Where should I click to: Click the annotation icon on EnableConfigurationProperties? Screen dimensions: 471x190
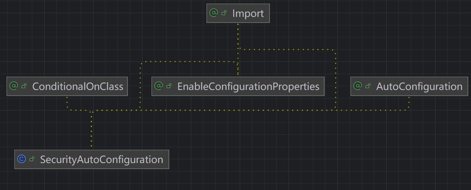159,86
